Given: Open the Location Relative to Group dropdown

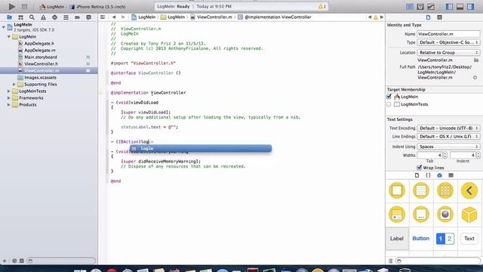Looking at the screenshot, I should point(448,52).
